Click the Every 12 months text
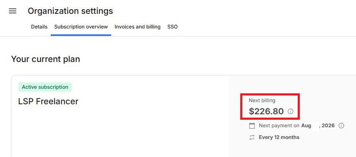The image size is (356, 157). pos(279,137)
